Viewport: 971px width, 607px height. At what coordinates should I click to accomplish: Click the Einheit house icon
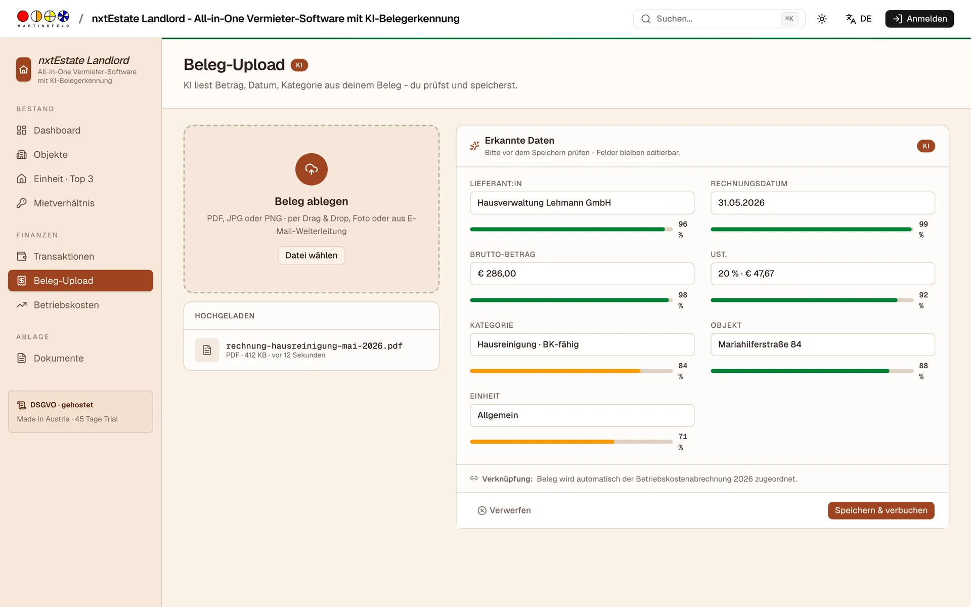point(21,179)
